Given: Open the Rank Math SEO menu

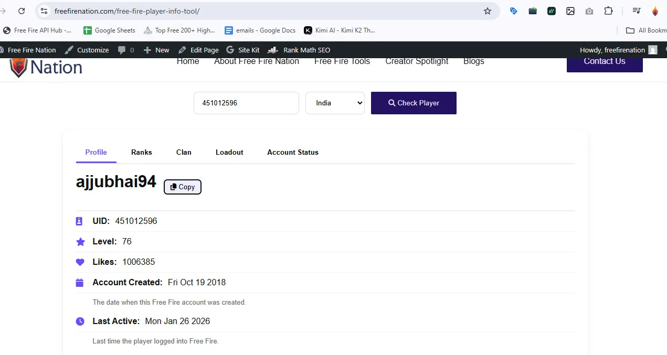Looking at the screenshot, I should click(299, 50).
